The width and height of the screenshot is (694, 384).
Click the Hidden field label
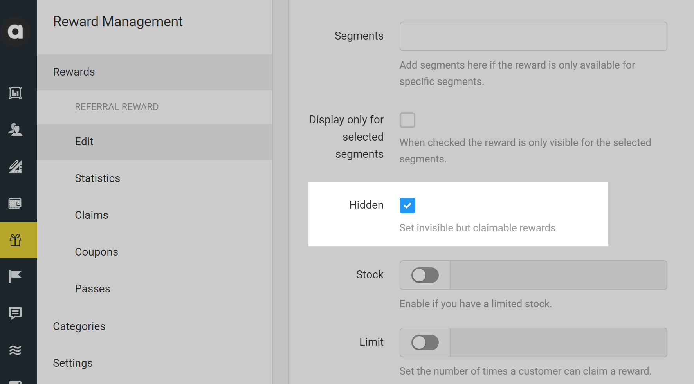pos(366,205)
